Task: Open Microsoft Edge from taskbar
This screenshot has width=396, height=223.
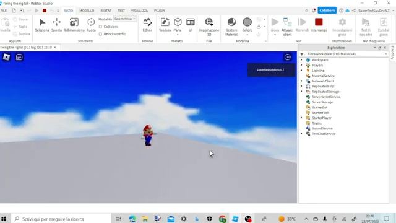Action: point(132,219)
